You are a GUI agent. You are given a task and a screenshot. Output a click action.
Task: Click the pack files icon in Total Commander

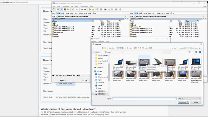pos(90,9)
